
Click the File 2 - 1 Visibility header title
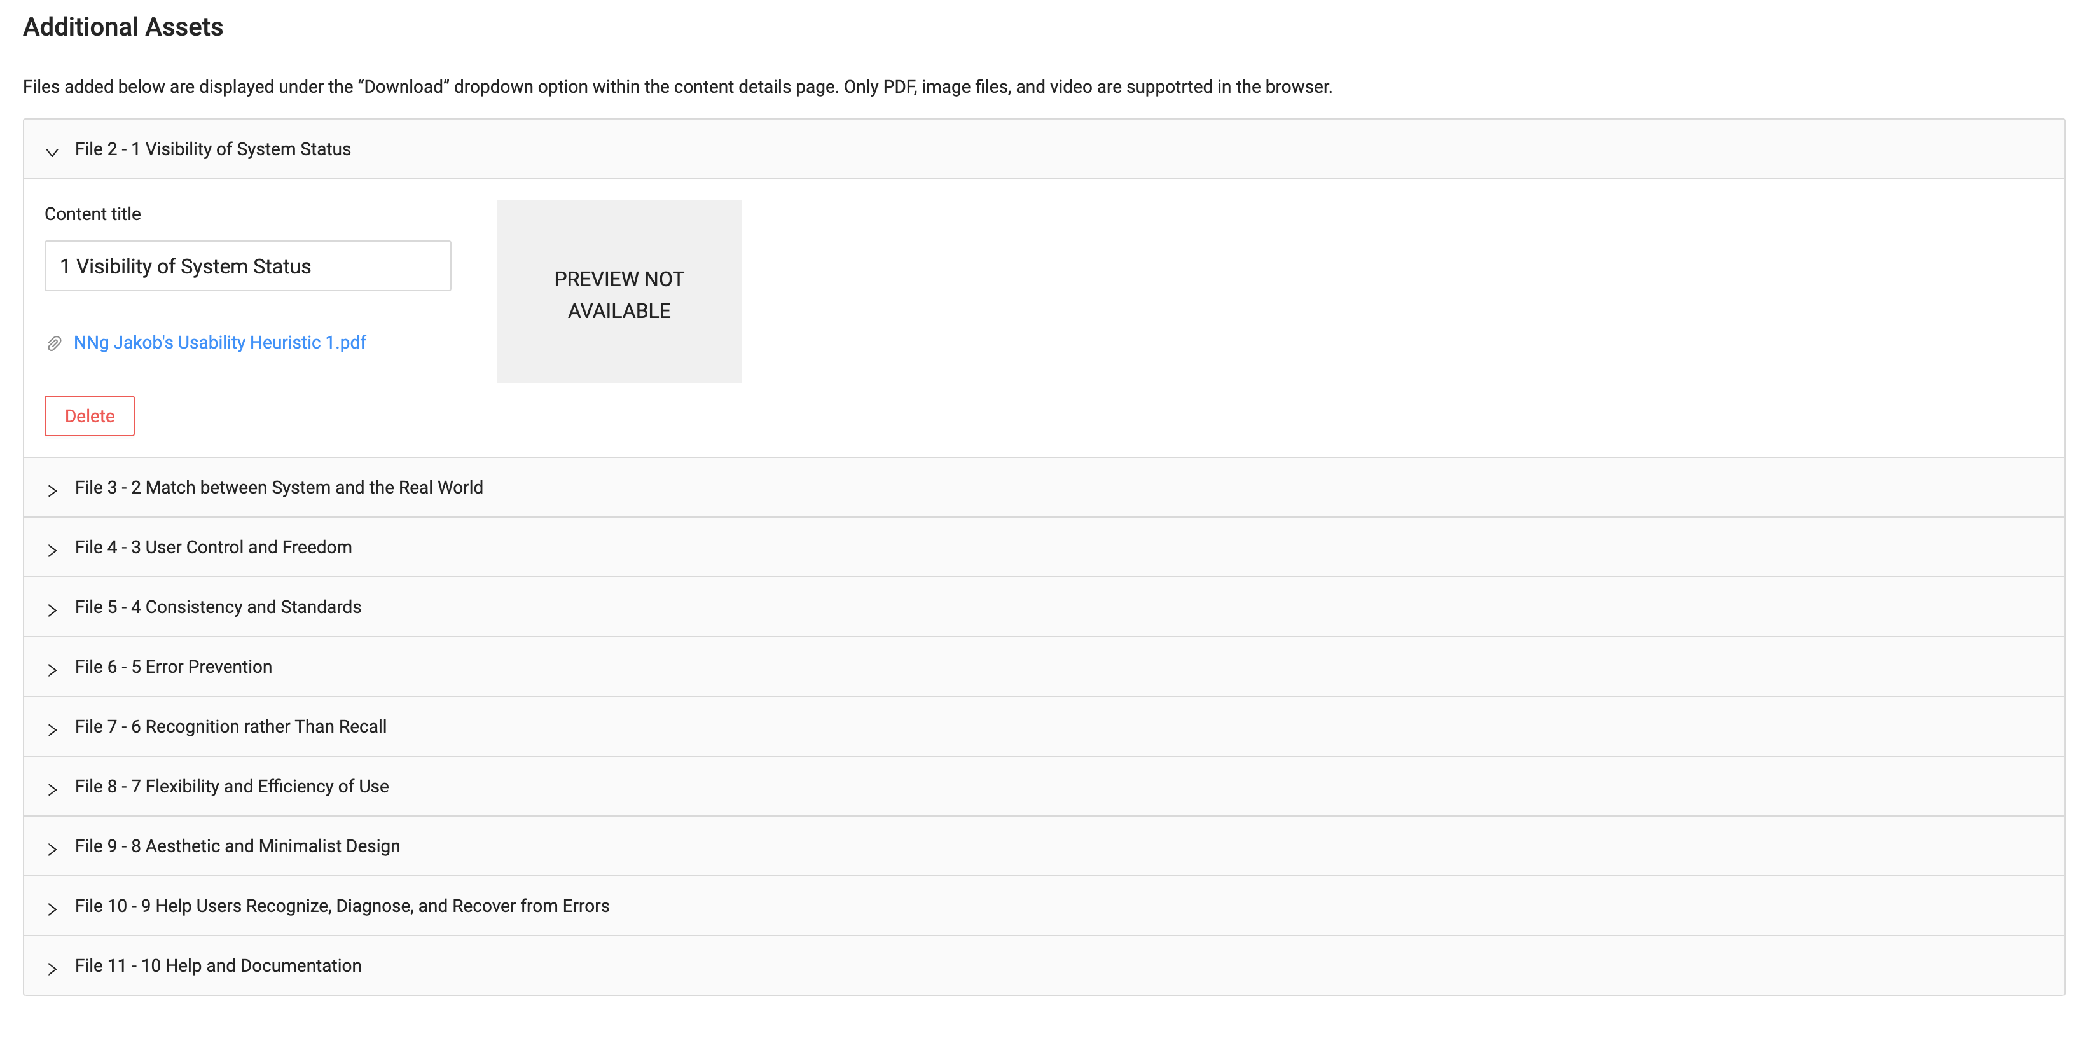coord(213,149)
